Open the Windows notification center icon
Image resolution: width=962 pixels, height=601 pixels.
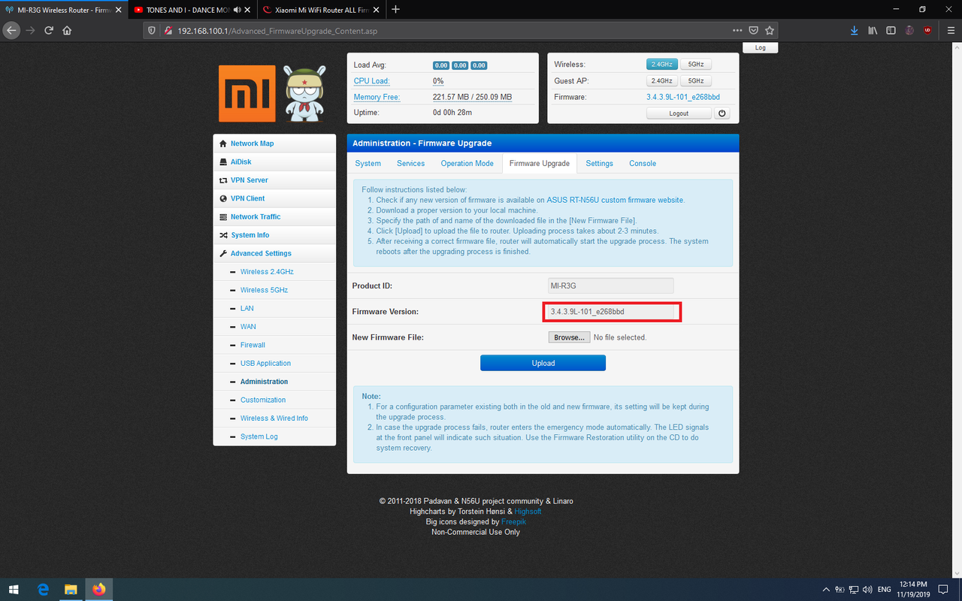[944, 590]
